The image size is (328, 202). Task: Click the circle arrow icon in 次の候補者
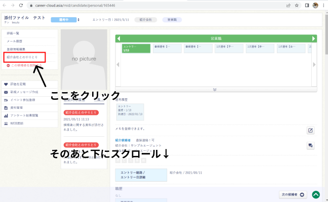tap(302, 195)
